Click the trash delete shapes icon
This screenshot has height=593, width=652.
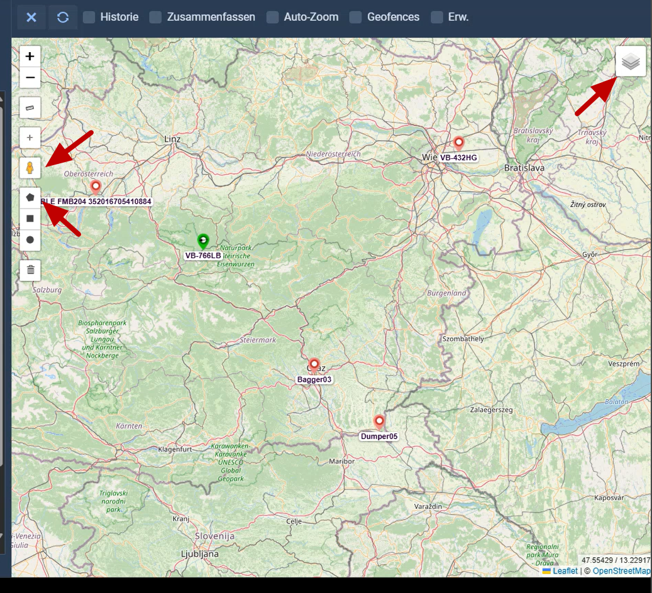click(x=30, y=270)
